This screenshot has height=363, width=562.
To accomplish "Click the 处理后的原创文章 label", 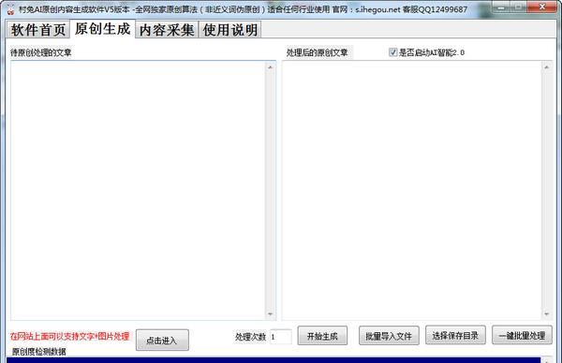I will click(318, 52).
